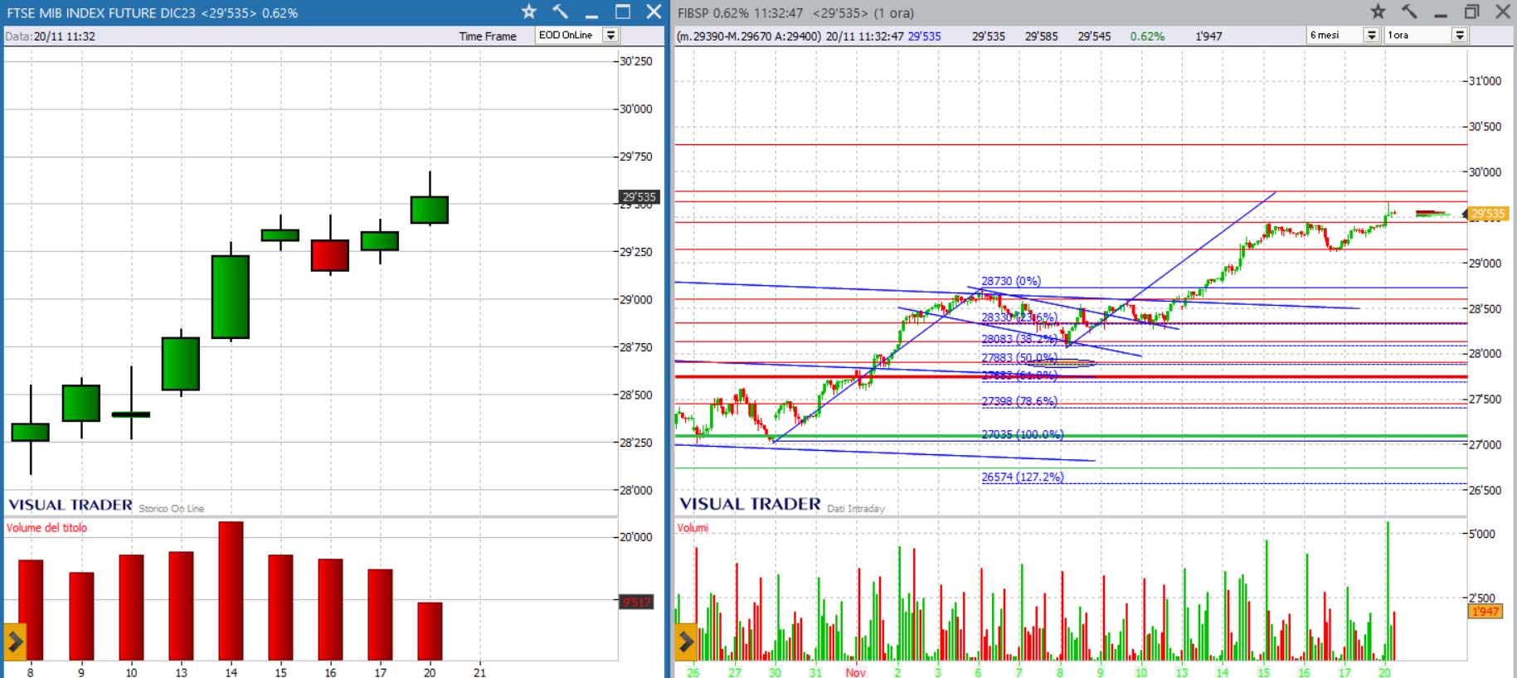This screenshot has height=678, width=1517.
Task: Click the green candle for day 20
Action: coord(430,210)
